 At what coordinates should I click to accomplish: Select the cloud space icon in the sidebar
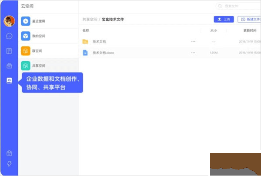(x=9, y=80)
